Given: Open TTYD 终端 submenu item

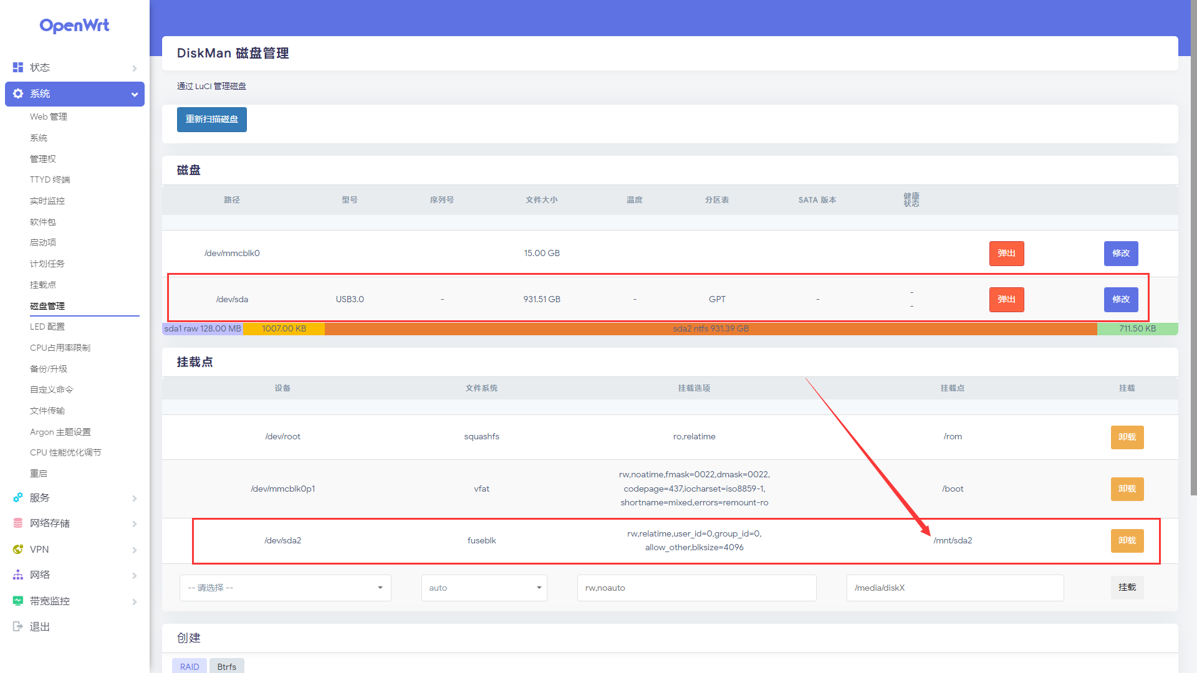Looking at the screenshot, I should point(50,179).
